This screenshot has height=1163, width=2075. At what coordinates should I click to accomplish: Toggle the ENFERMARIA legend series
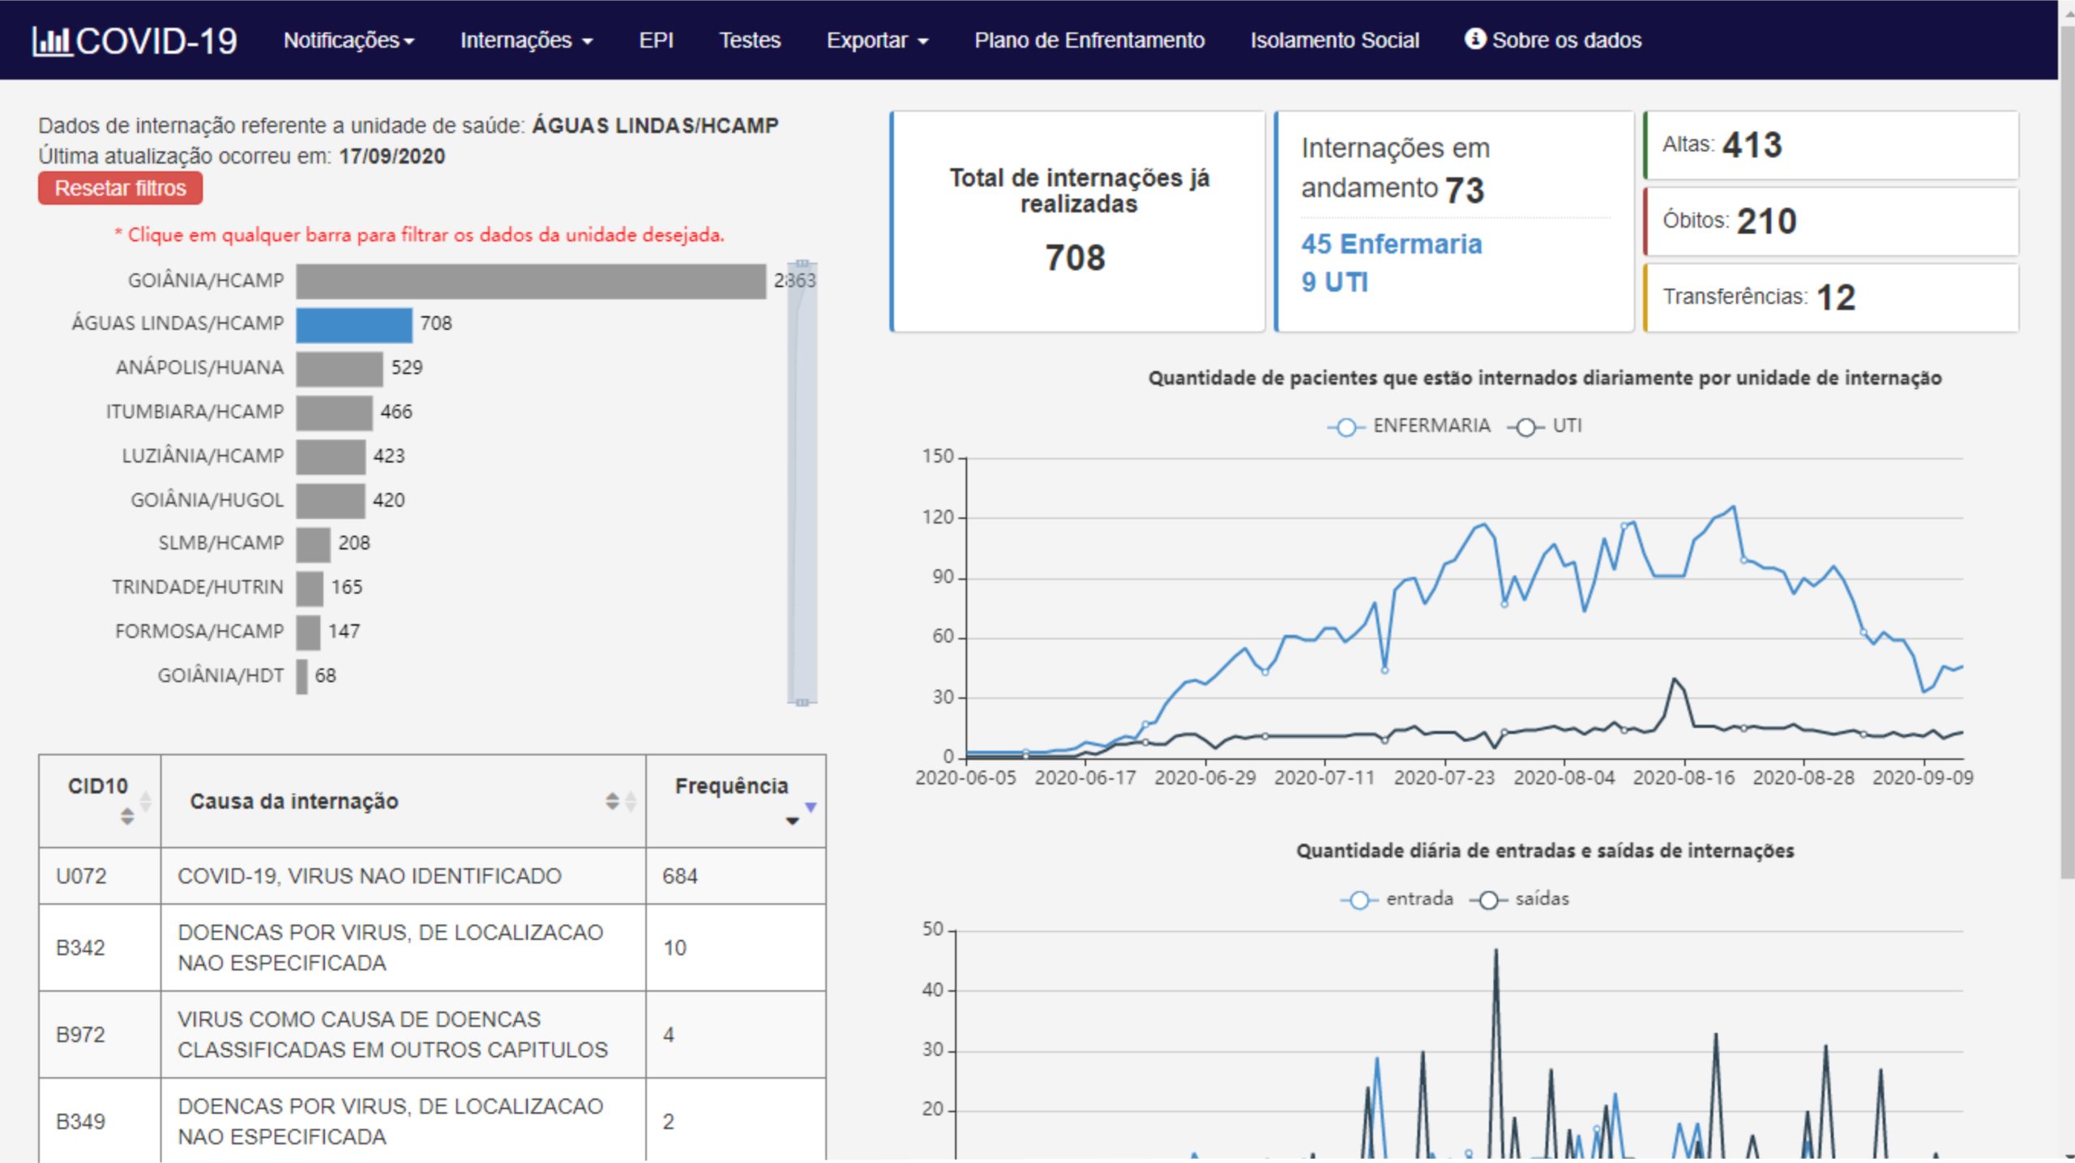tap(1409, 425)
